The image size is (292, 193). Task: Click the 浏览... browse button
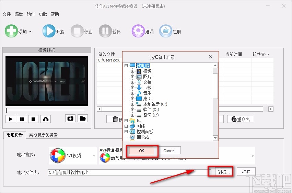tap(224, 172)
